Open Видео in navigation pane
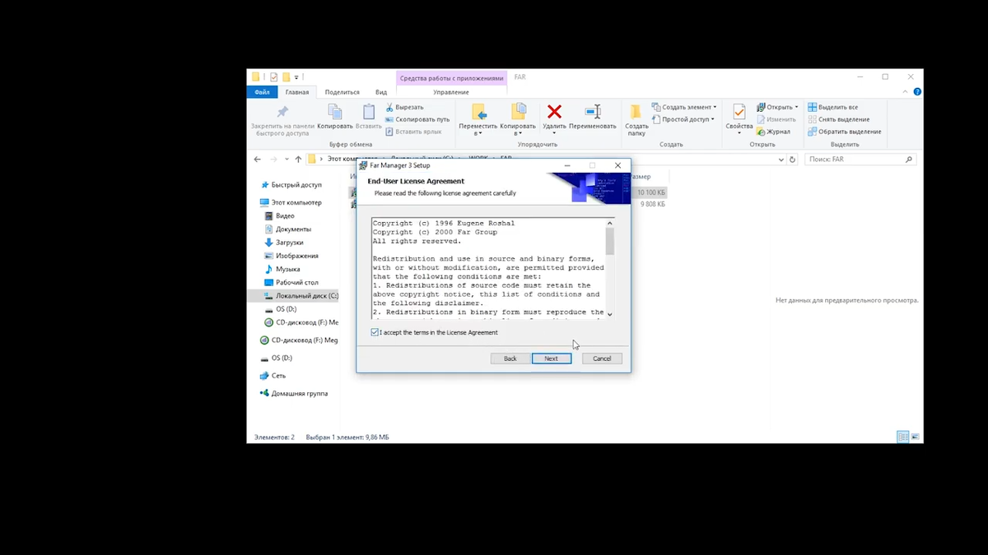This screenshot has width=988, height=555. click(x=279, y=215)
